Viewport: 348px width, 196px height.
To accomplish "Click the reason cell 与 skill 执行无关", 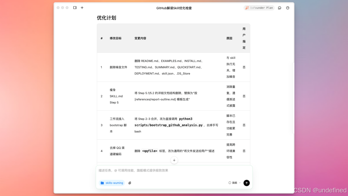I will (x=231, y=67).
